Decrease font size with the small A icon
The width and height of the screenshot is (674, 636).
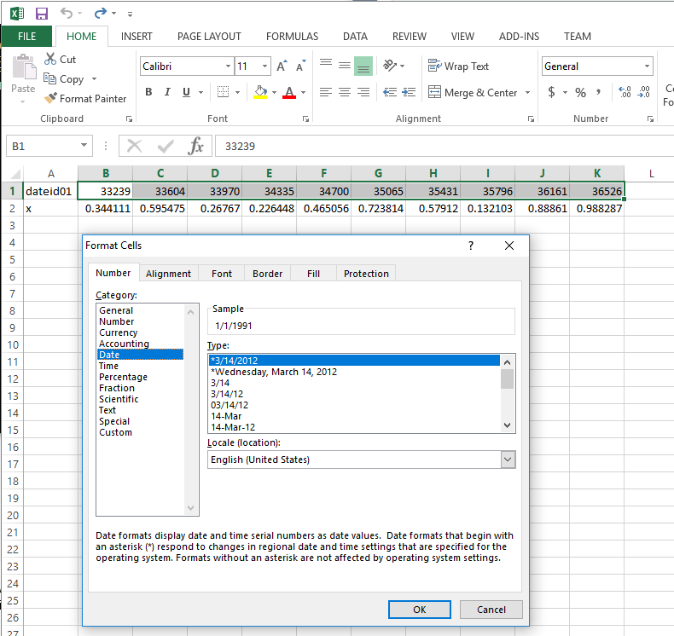301,66
